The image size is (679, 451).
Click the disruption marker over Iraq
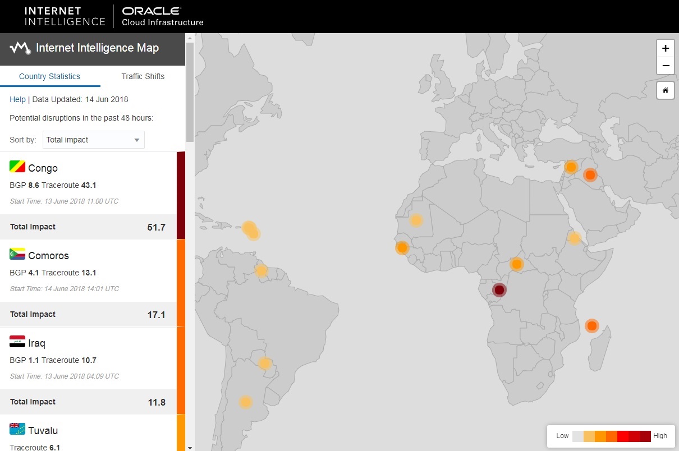(590, 174)
